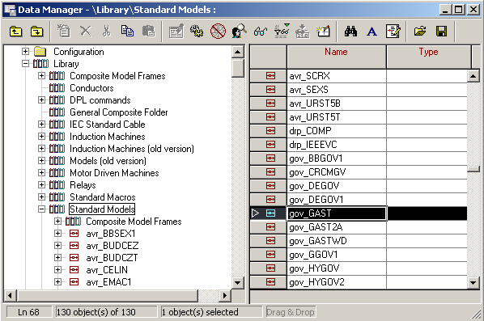
Task: Select Models (old version) tree item
Action: (108, 161)
